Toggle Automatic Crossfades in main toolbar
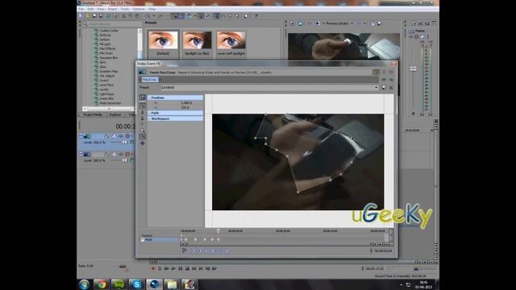This screenshot has height=290, width=516. (x=181, y=16)
